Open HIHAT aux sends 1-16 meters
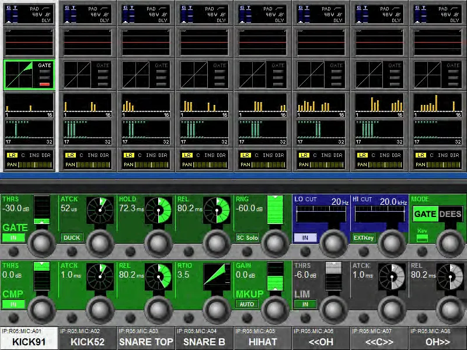Image resolution: width=467 pixels, height=350 pixels. (262, 106)
